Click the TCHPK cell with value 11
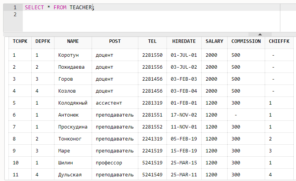The height and width of the screenshot is (181, 296). point(16,175)
